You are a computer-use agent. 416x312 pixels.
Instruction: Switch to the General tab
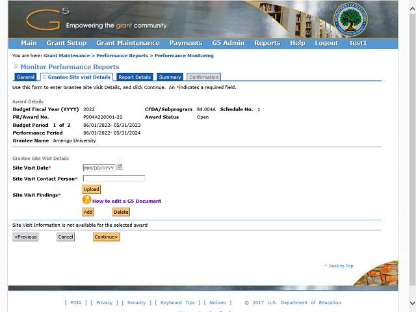25,77
